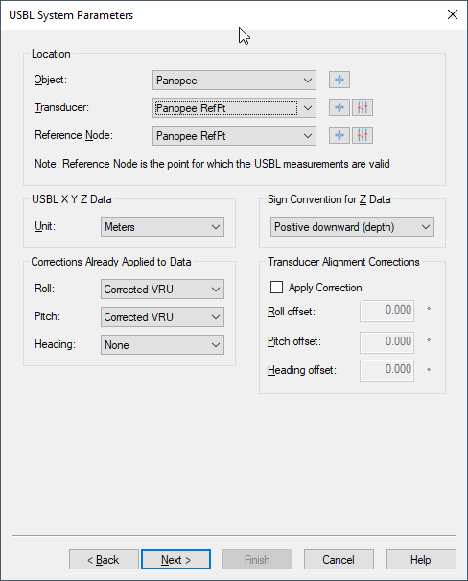Expand the Roll correction dropdown

[162, 289]
